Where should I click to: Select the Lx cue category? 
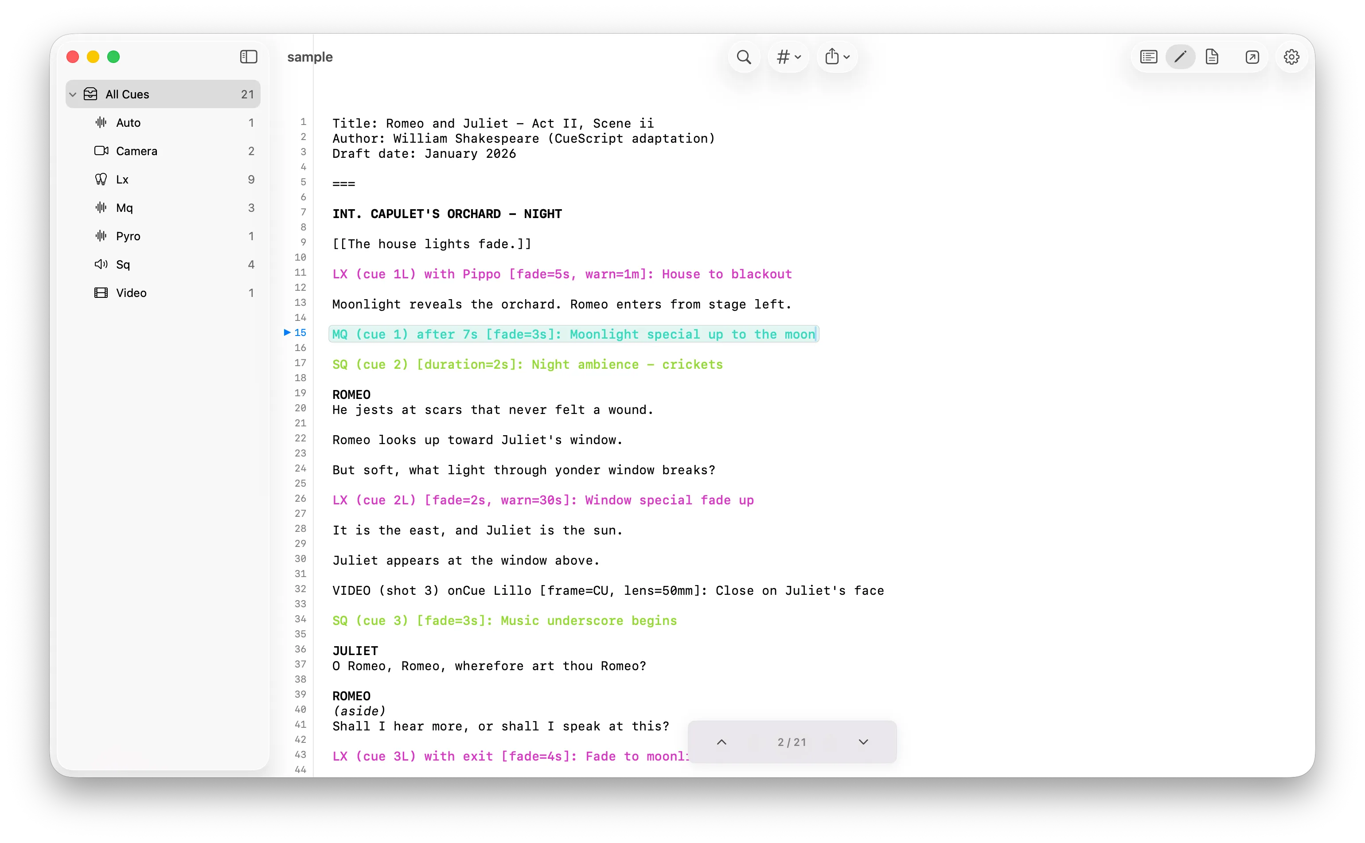coord(163,180)
